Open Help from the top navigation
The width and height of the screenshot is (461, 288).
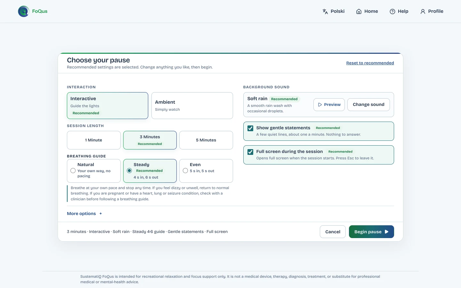[399, 12]
